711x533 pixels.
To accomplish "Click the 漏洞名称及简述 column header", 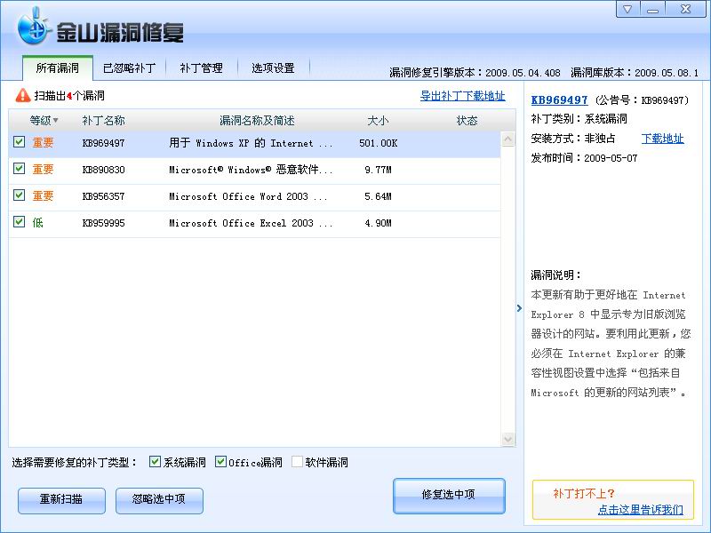I will tap(257, 121).
